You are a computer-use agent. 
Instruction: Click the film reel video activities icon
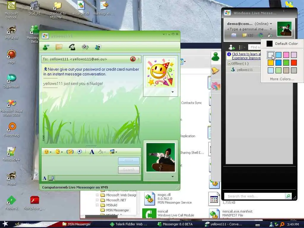[x=85, y=47]
